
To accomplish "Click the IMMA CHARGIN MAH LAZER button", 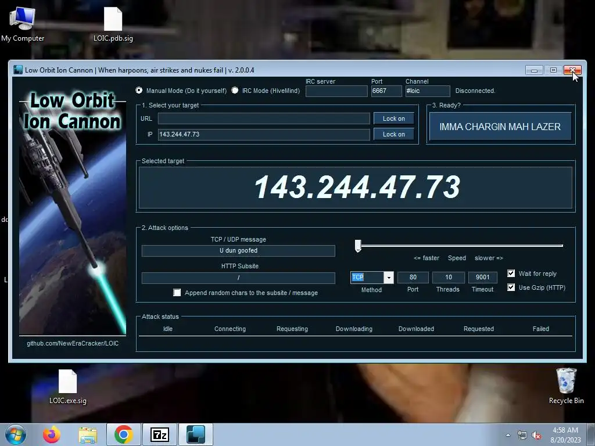I will (x=500, y=127).
